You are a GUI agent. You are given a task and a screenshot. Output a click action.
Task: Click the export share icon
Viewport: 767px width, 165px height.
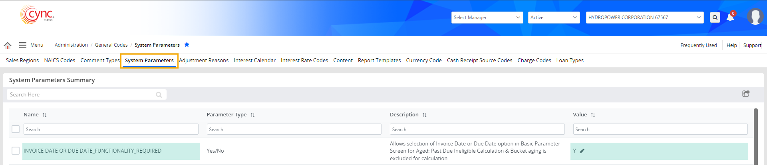(x=745, y=94)
